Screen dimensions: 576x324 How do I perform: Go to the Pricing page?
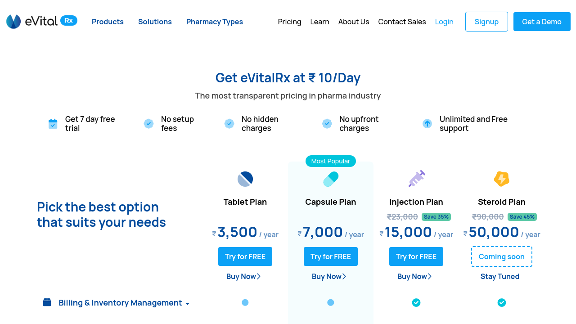[x=289, y=22]
